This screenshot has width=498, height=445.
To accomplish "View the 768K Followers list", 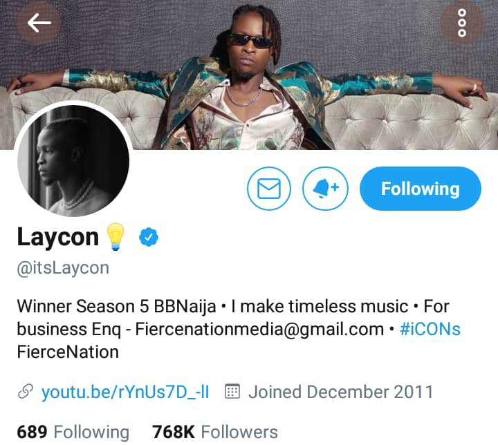I will (x=215, y=432).
